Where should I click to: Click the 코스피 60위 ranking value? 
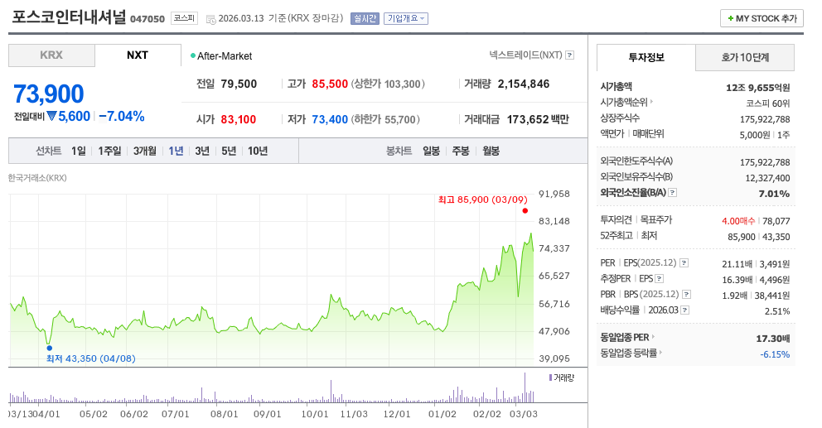click(x=767, y=103)
